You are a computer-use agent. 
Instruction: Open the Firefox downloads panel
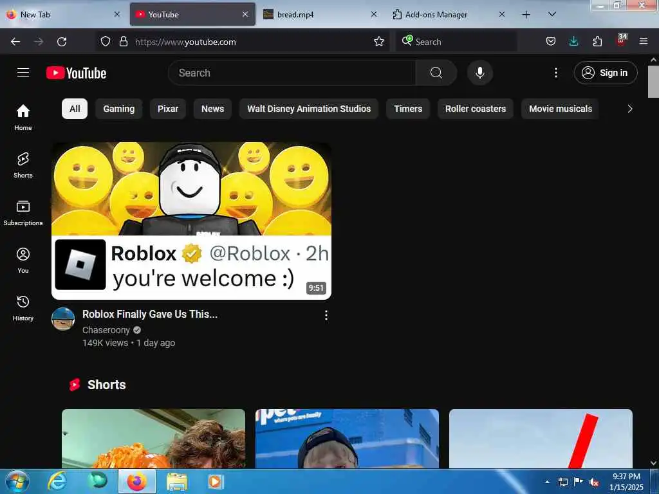tap(573, 41)
